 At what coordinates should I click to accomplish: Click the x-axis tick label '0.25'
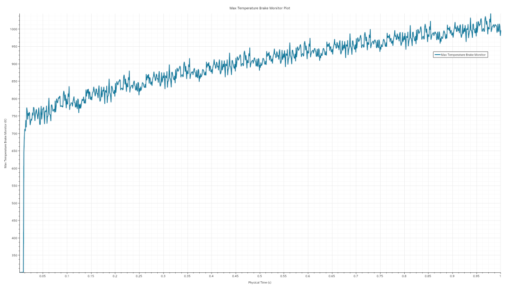pyautogui.click(x=139, y=276)
